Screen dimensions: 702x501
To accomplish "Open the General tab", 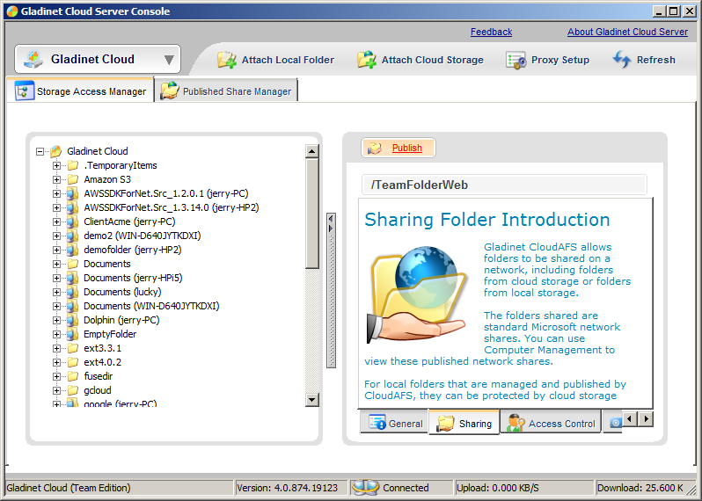I will point(394,423).
